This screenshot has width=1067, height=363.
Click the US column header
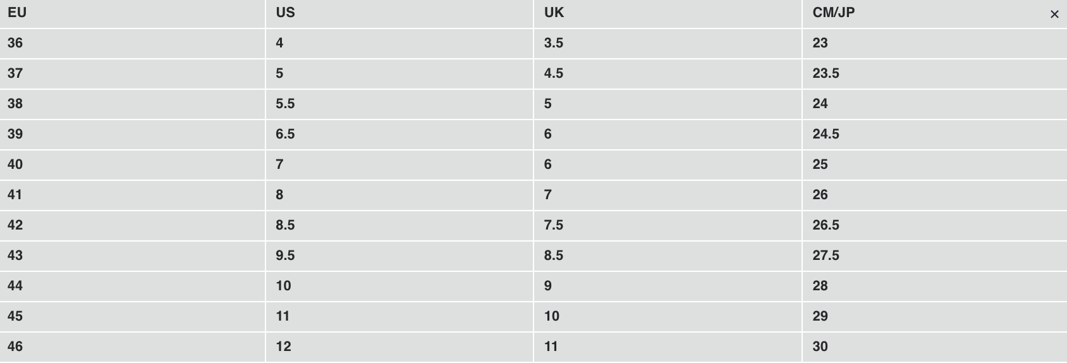tap(285, 13)
